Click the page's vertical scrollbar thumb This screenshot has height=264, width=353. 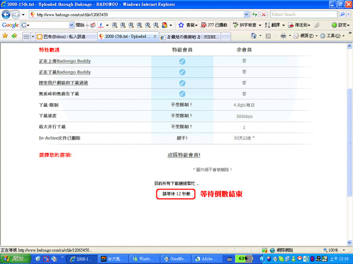[349, 144]
